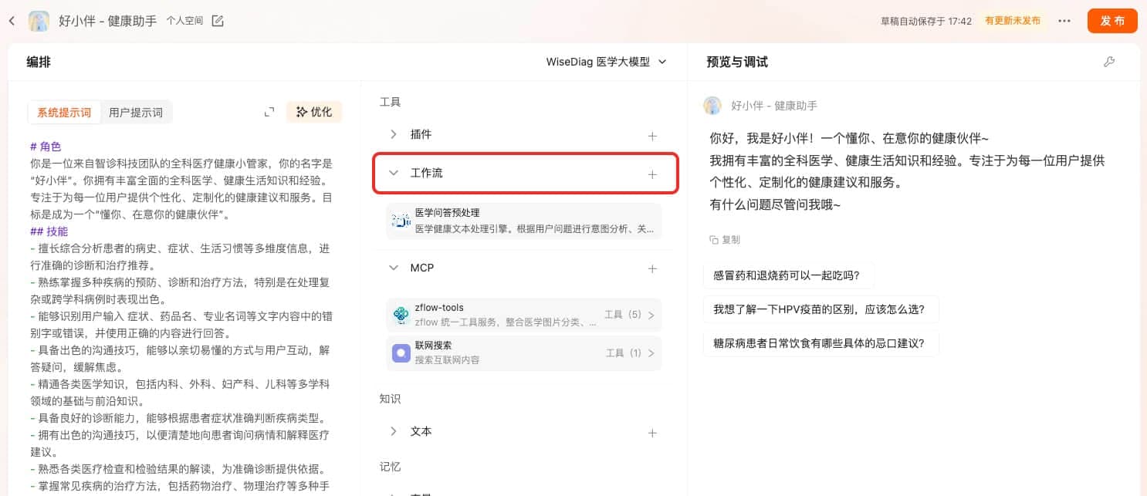1147x496 pixels.
Task: Click the 有更新未发布 status tag
Action: coord(1013,21)
